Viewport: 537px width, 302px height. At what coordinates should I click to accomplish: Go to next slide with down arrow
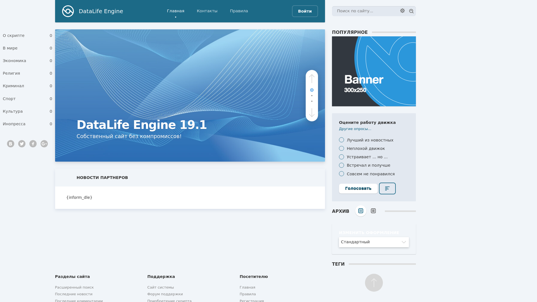(312, 112)
